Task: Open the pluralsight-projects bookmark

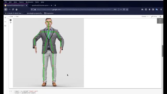Action: [34, 13]
